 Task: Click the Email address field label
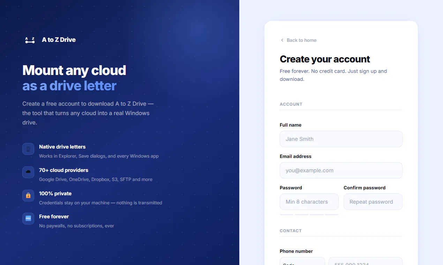295,156
